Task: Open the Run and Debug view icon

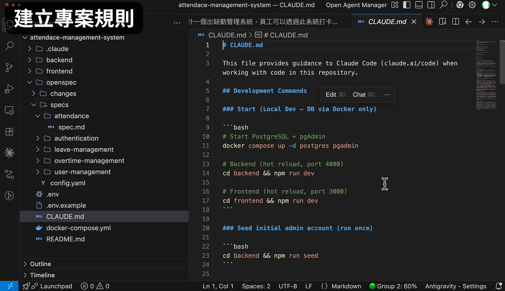Action: click(x=9, y=89)
